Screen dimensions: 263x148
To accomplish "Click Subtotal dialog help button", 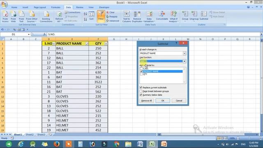I will 176,43.
